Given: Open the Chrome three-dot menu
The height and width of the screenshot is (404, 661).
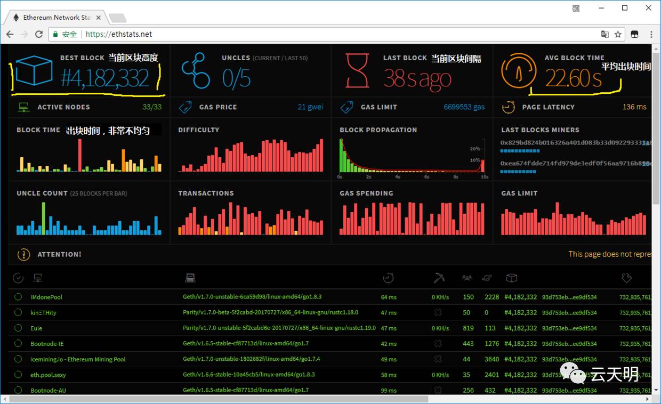Looking at the screenshot, I should 651,34.
